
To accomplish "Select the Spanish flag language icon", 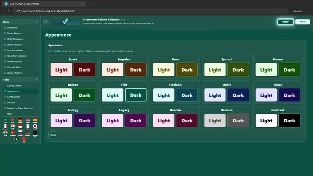I will pyautogui.click(x=35, y=120).
